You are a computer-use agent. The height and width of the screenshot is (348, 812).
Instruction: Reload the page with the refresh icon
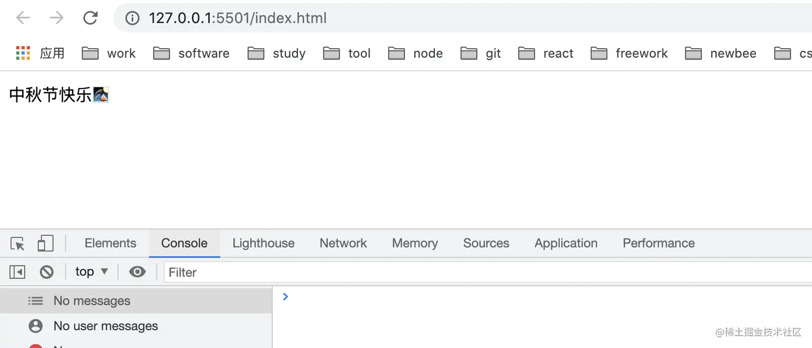tap(90, 18)
